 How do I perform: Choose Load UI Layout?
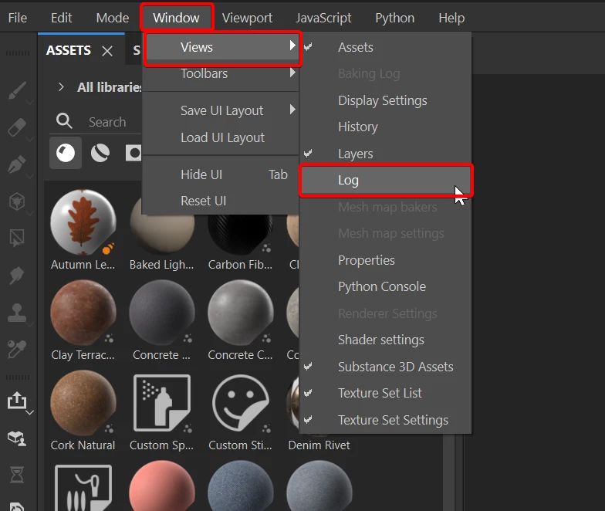click(222, 137)
